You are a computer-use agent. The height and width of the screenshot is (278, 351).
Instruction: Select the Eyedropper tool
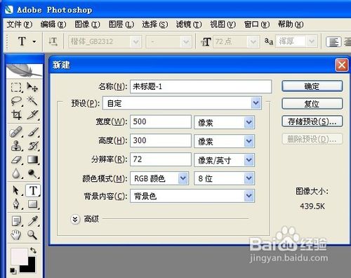[32, 221]
